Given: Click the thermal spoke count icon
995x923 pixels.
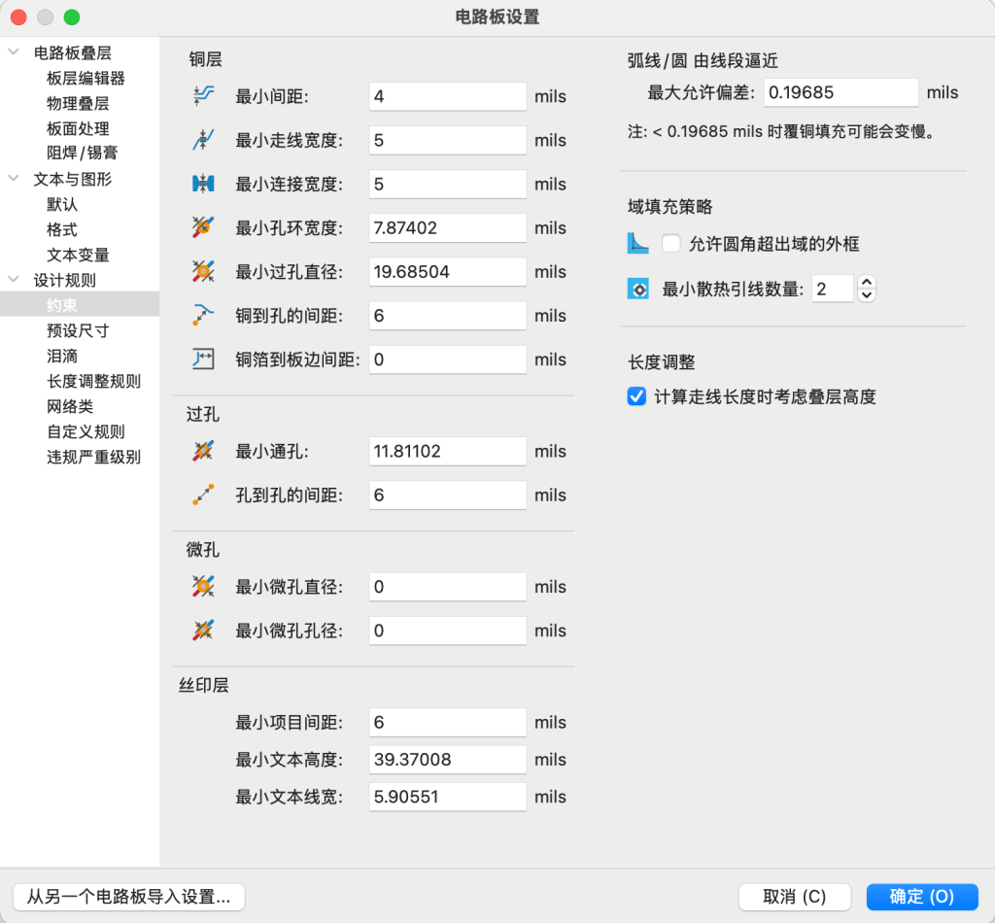Looking at the screenshot, I should tap(638, 290).
